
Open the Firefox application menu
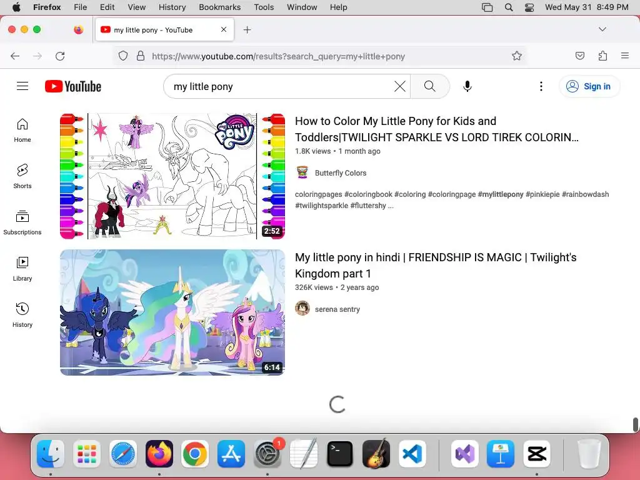[625, 56]
